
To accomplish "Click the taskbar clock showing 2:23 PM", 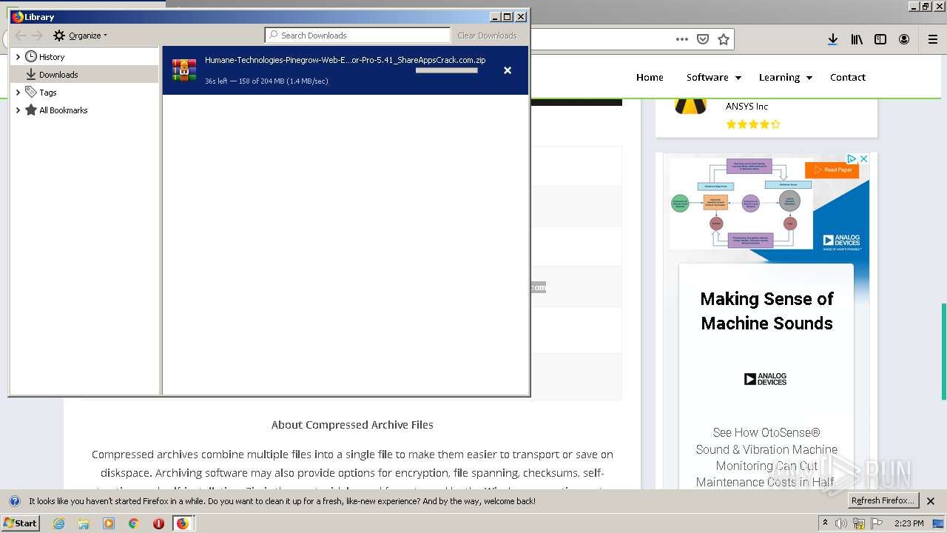I will (909, 523).
